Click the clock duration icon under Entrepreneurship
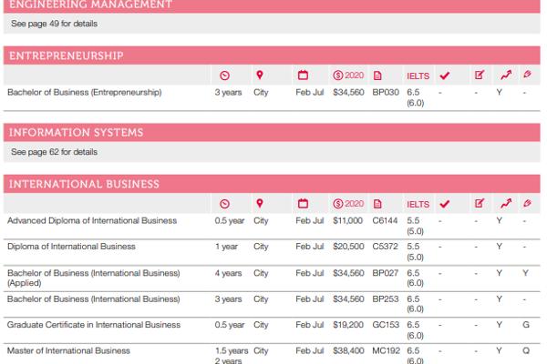The width and height of the screenshot is (547, 364). coord(225,75)
